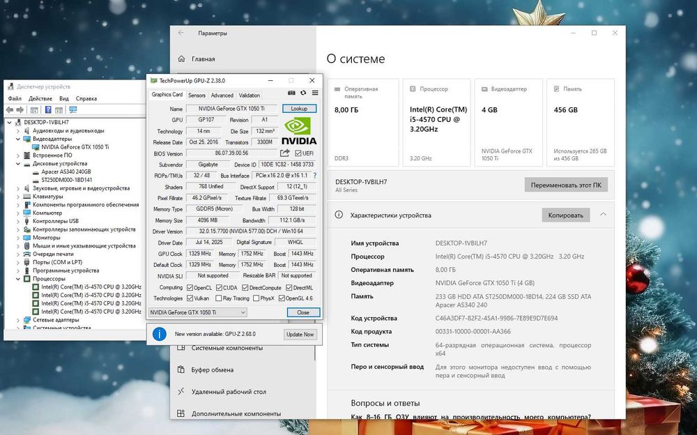697x435 pixels.
Task: Open the Действие menu
Action: pyautogui.click(x=40, y=98)
